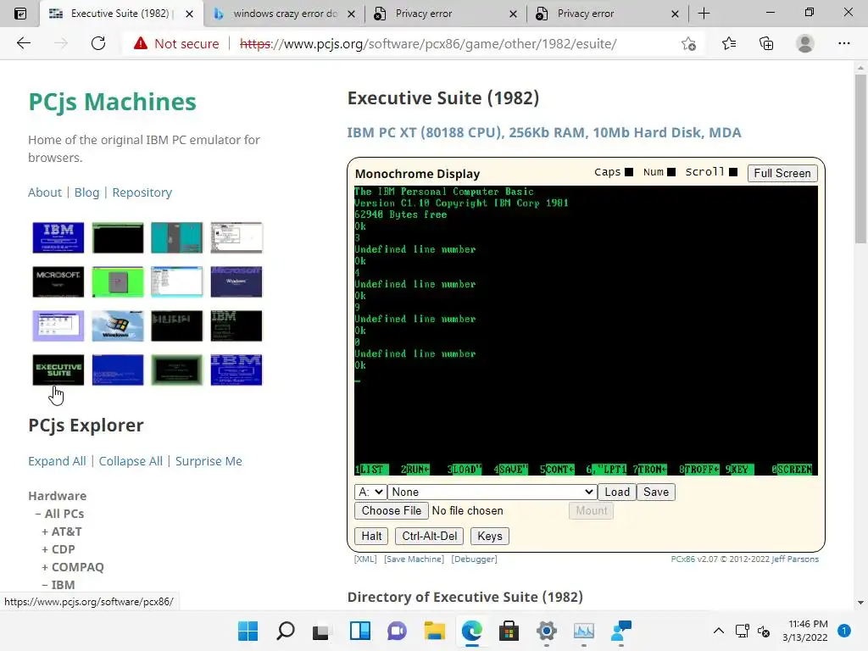This screenshot has width=868, height=651.
Task: Open the MICROSOFT black screen thumbnail
Action: click(x=58, y=281)
